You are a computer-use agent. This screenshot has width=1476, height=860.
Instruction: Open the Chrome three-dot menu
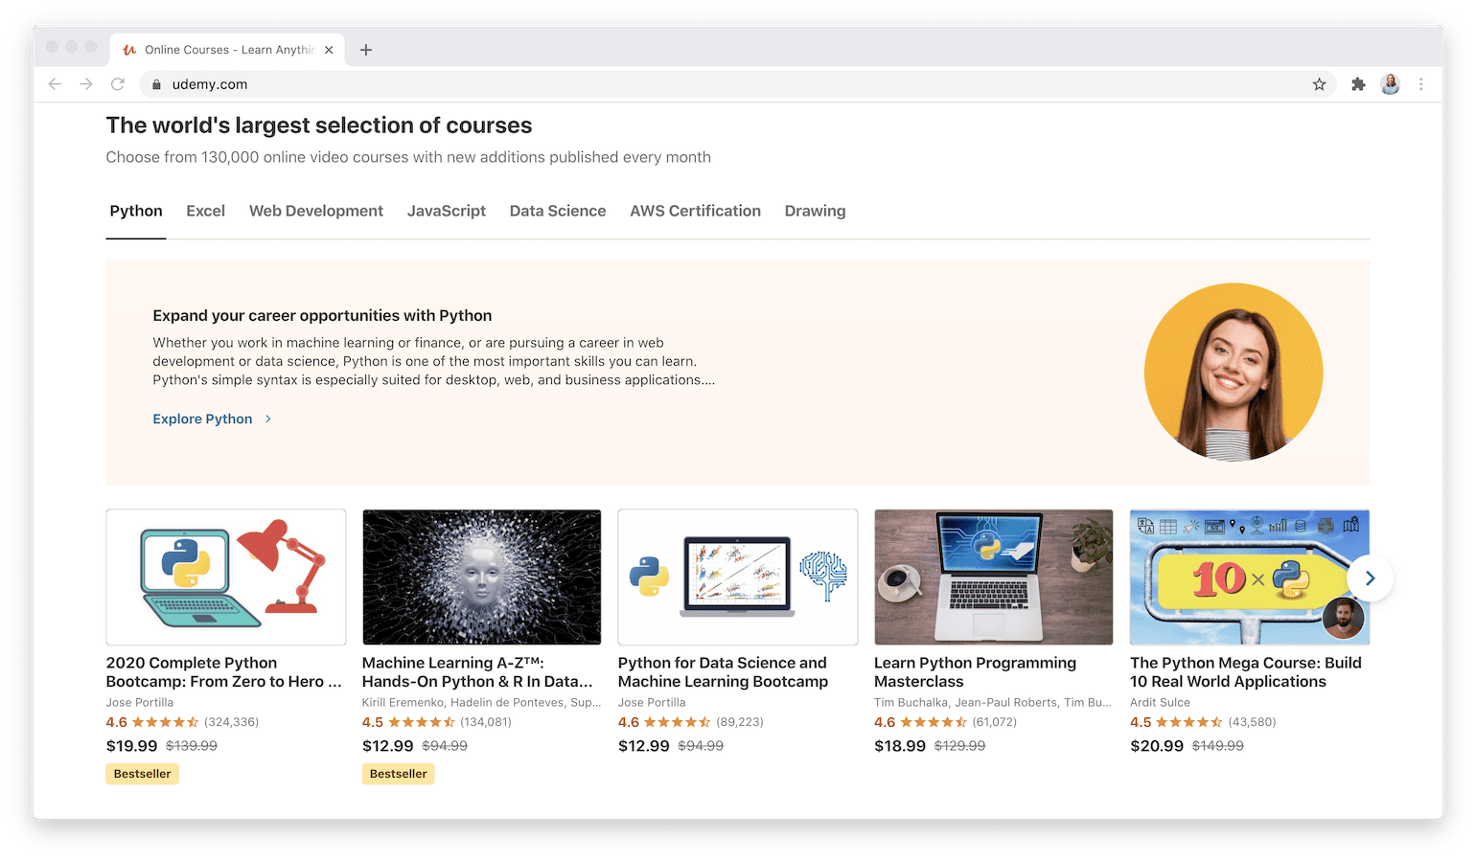1421,83
